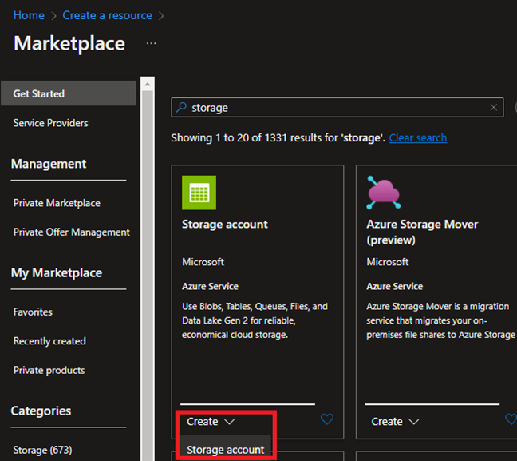Filter by Storage (673) category

42,450
